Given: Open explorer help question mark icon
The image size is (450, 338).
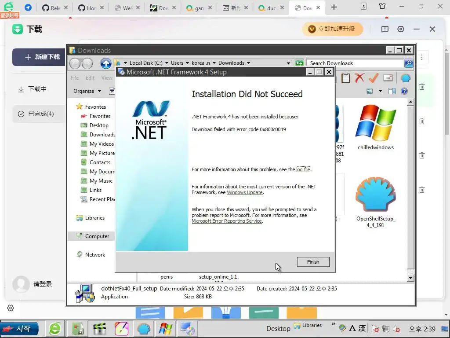Looking at the screenshot, I should coord(404,91).
